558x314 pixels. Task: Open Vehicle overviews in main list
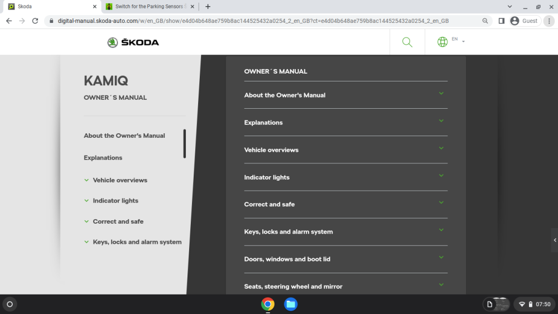271,150
